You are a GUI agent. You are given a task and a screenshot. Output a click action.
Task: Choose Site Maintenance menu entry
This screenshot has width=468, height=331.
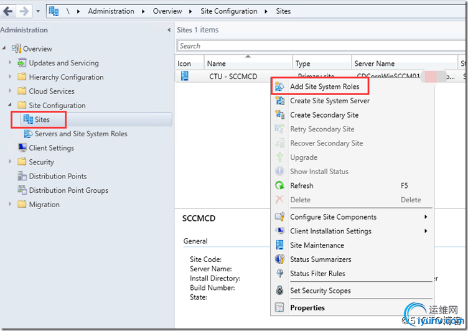tap(352, 245)
